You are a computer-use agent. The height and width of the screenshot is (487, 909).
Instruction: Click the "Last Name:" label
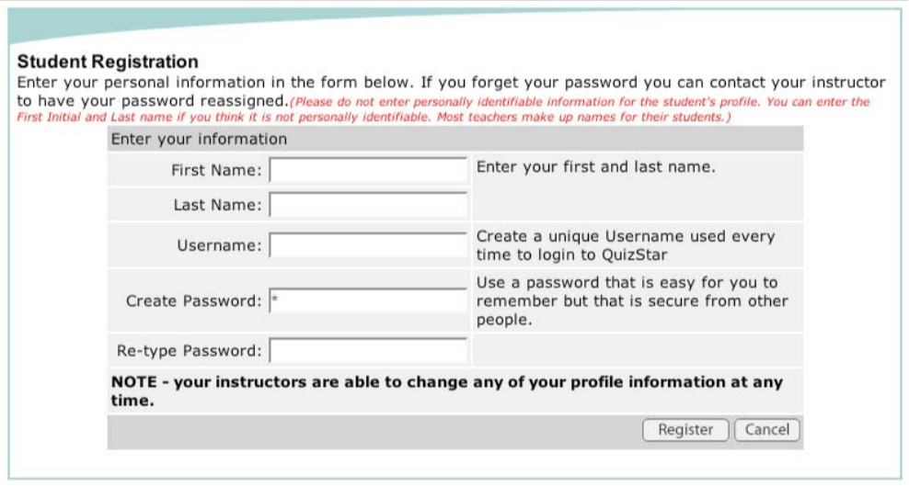[217, 206]
